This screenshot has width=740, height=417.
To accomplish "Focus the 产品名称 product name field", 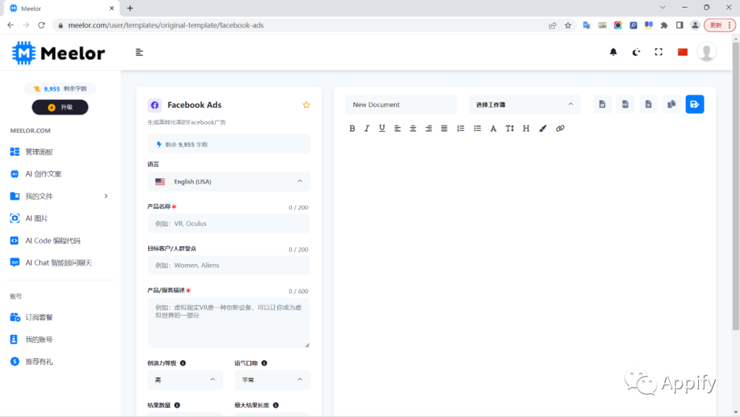I will [x=229, y=224].
